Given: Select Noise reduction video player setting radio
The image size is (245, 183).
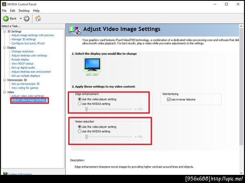Looking at the screenshot, I should 80,127.
